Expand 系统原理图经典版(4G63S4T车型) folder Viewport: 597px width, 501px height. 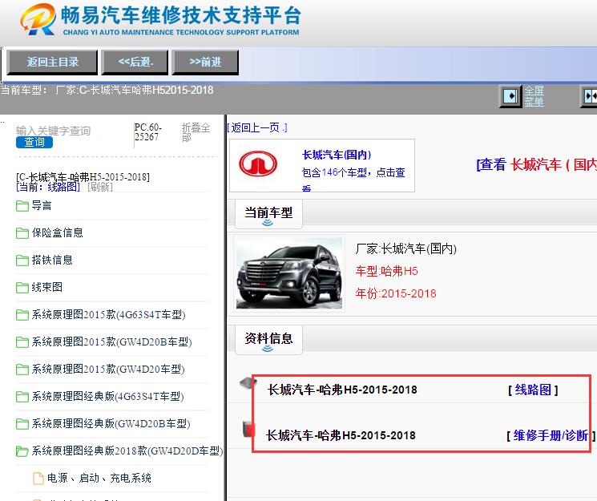(x=107, y=397)
